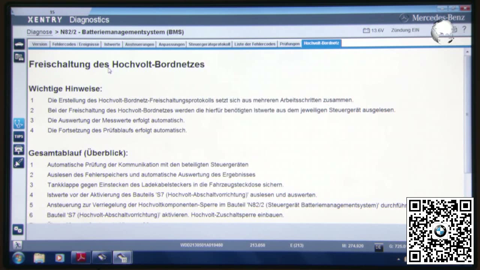Click the E (213) status bar entry
Screen dimensions: 480x270
(297, 245)
